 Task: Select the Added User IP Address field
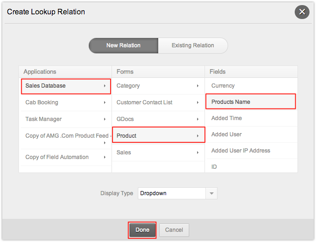(x=241, y=151)
